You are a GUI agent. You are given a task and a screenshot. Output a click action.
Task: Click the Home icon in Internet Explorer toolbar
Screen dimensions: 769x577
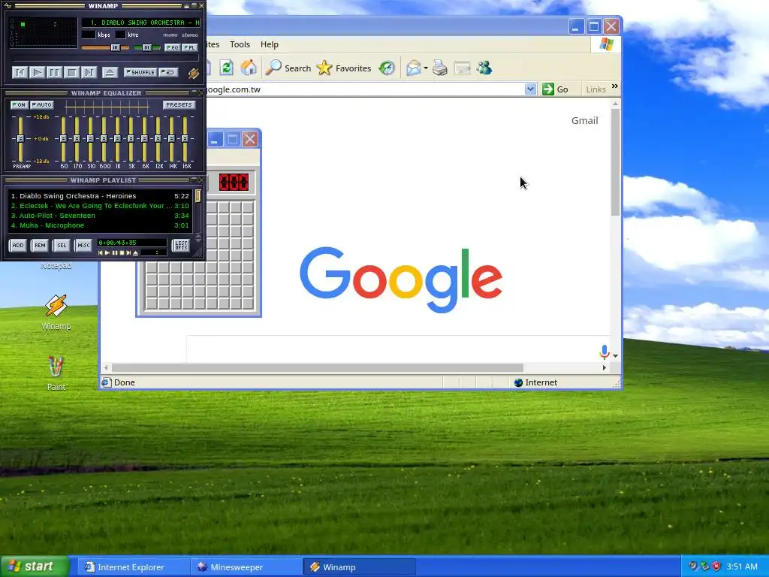(249, 68)
